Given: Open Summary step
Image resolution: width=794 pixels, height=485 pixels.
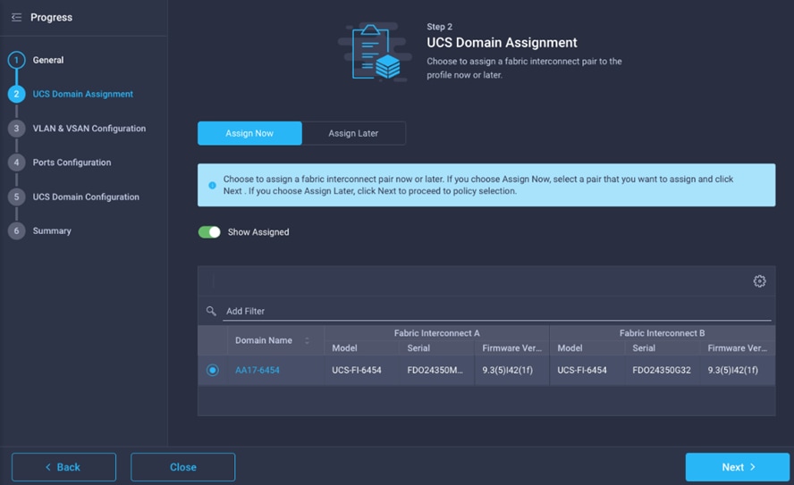Looking at the screenshot, I should tap(52, 231).
